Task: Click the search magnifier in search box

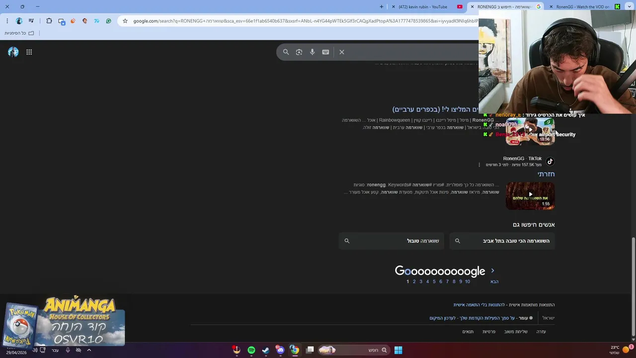Action: tap(286, 52)
